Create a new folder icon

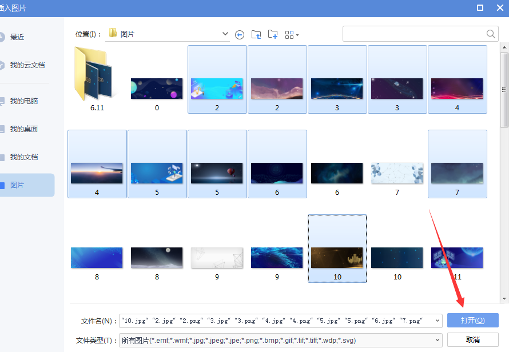[x=273, y=34]
